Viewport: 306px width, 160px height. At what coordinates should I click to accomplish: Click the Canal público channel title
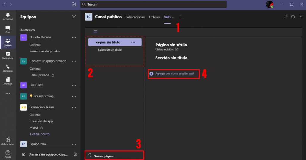108,17
